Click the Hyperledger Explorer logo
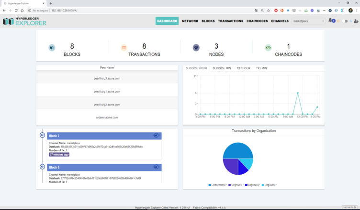Viewport: 360px width, 210px height. point(24,21)
